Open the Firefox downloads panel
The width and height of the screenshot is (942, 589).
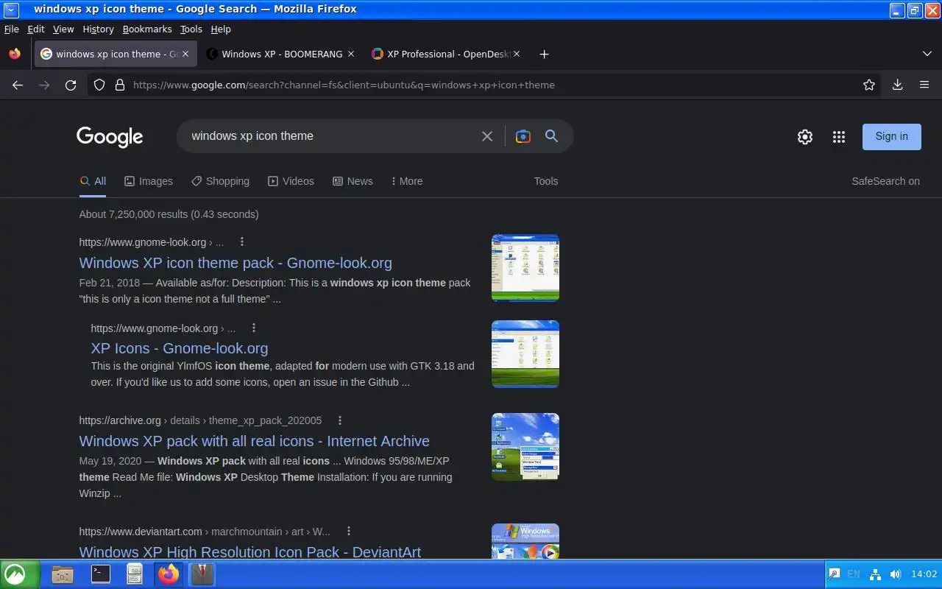click(x=897, y=85)
